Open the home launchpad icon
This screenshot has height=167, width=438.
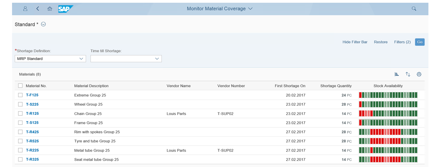point(50,9)
